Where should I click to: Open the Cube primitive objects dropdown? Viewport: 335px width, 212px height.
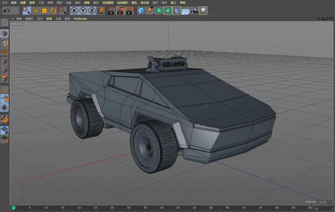coord(141,11)
